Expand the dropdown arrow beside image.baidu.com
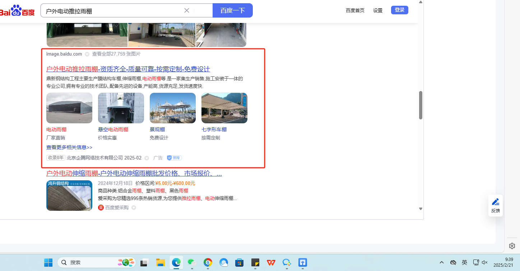520x271 pixels. pyautogui.click(x=87, y=54)
